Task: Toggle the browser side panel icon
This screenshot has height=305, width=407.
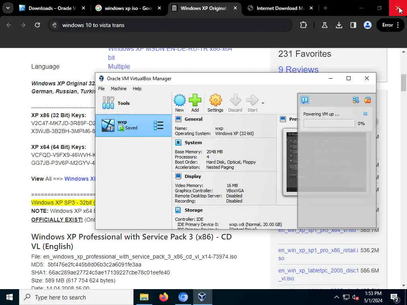Action: pos(353,25)
